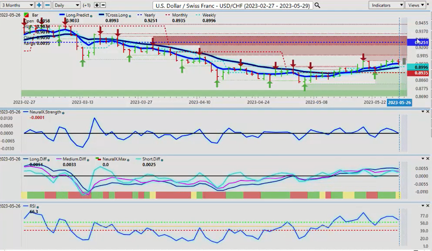Click the TCross.Long legend label

point(116,15)
